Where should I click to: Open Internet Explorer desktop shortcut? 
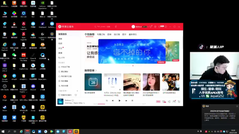tap(4, 47)
